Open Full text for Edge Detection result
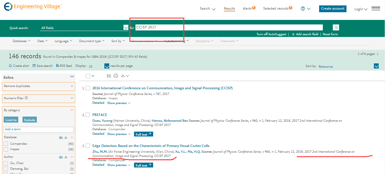 tap(143, 165)
